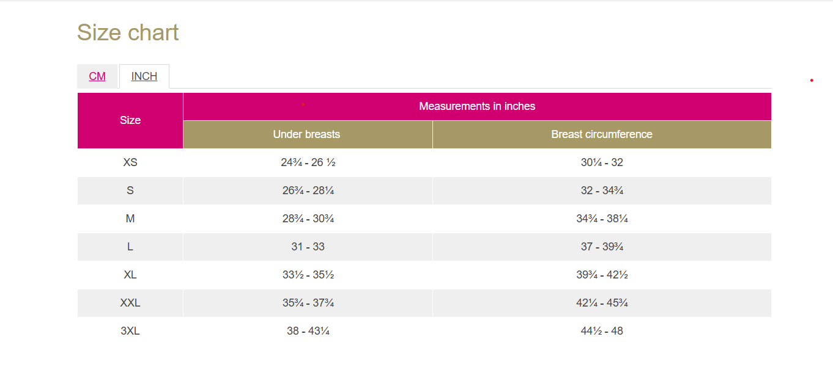Click the Measurements in inches header
This screenshot has width=833, height=367.
[477, 106]
